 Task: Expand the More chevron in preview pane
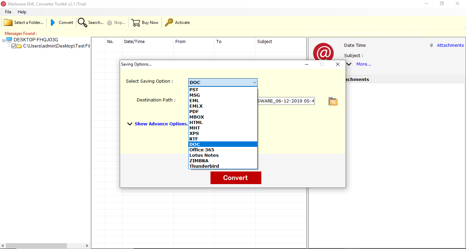[x=349, y=64]
